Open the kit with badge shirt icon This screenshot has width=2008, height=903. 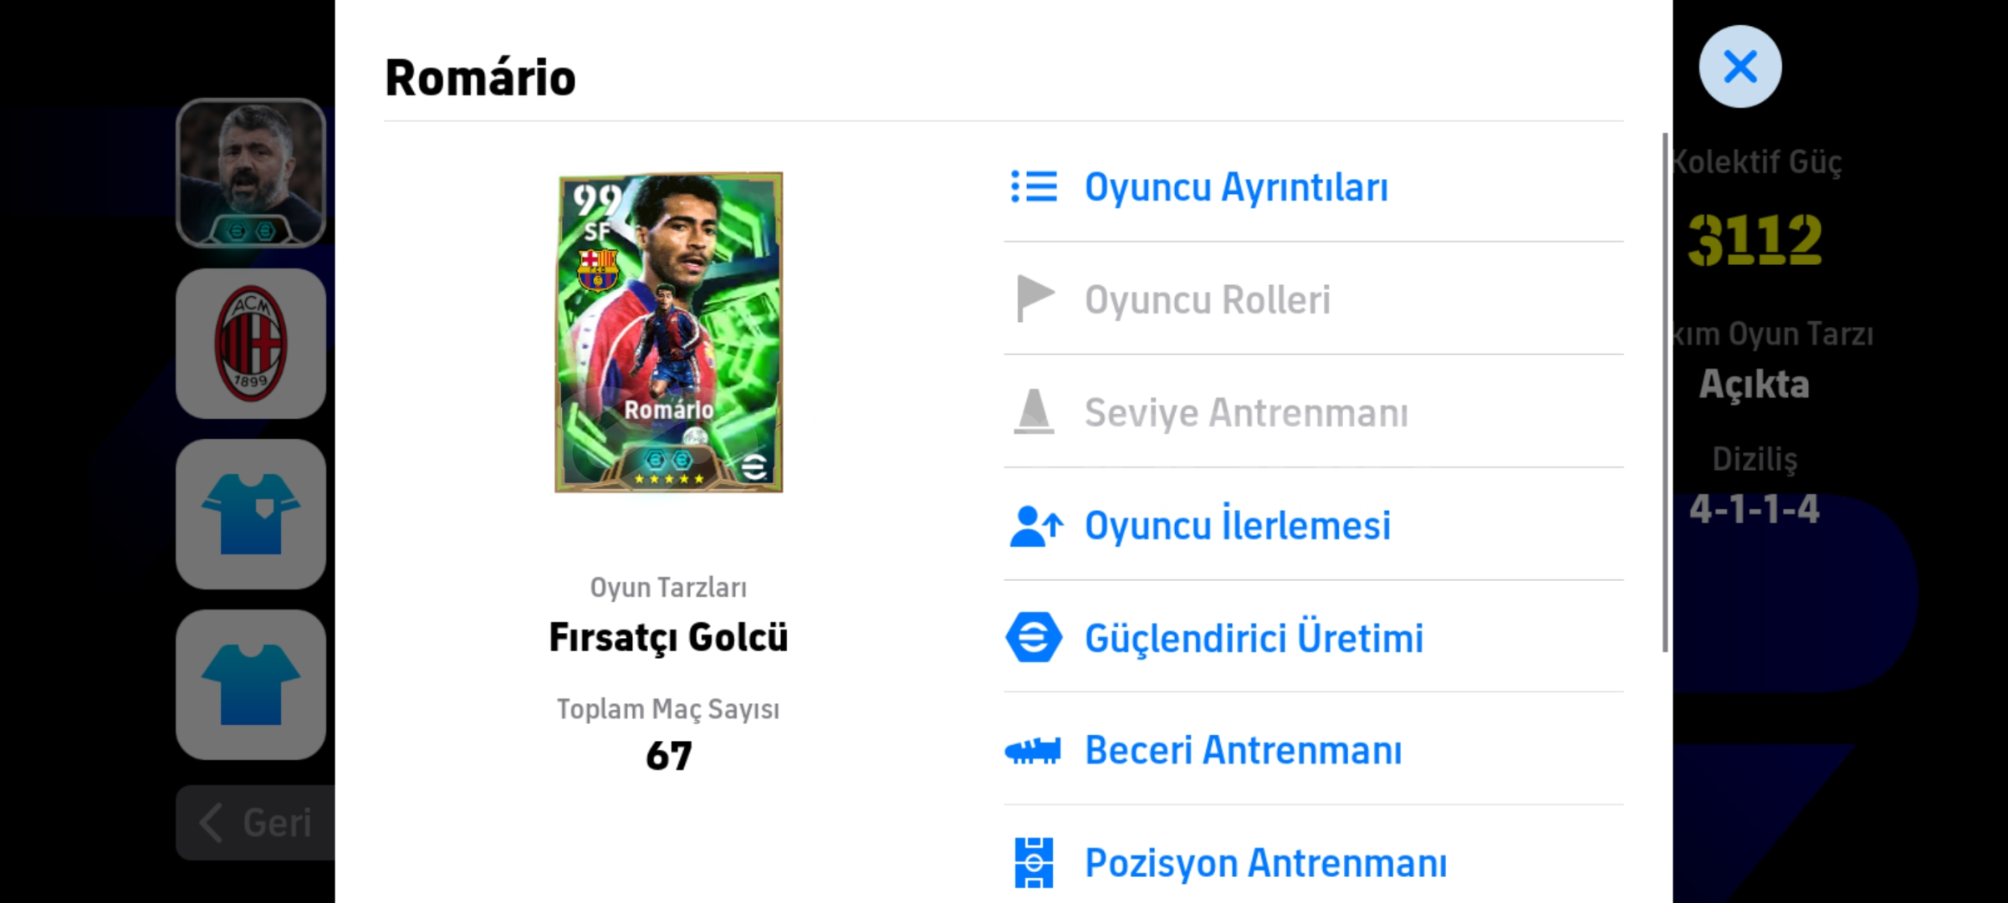(x=251, y=514)
